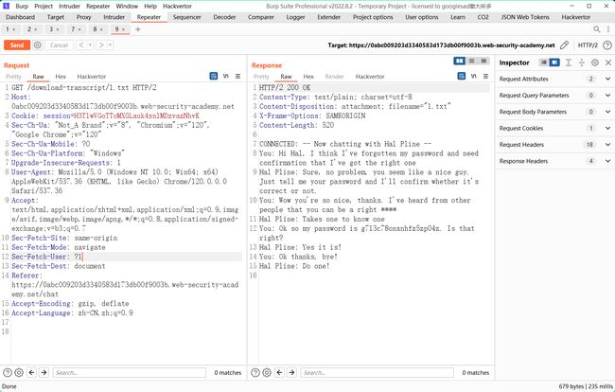This screenshot has width=615, height=392.
Task: Click the orange Send button
Action: pos(17,45)
